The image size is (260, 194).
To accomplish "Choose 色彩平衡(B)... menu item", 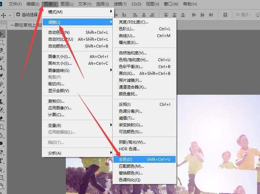I will point(144,67).
